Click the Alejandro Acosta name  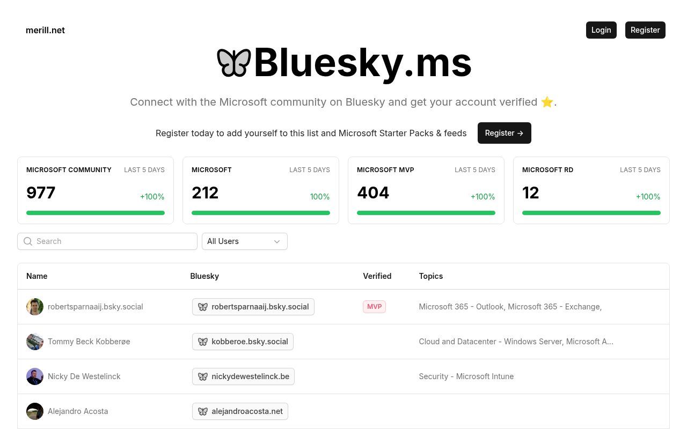(x=78, y=411)
